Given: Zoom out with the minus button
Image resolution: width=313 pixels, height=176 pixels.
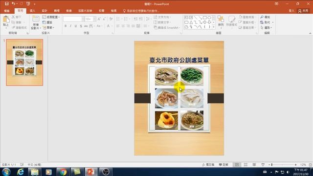Looking at the screenshot, I should [269, 165].
